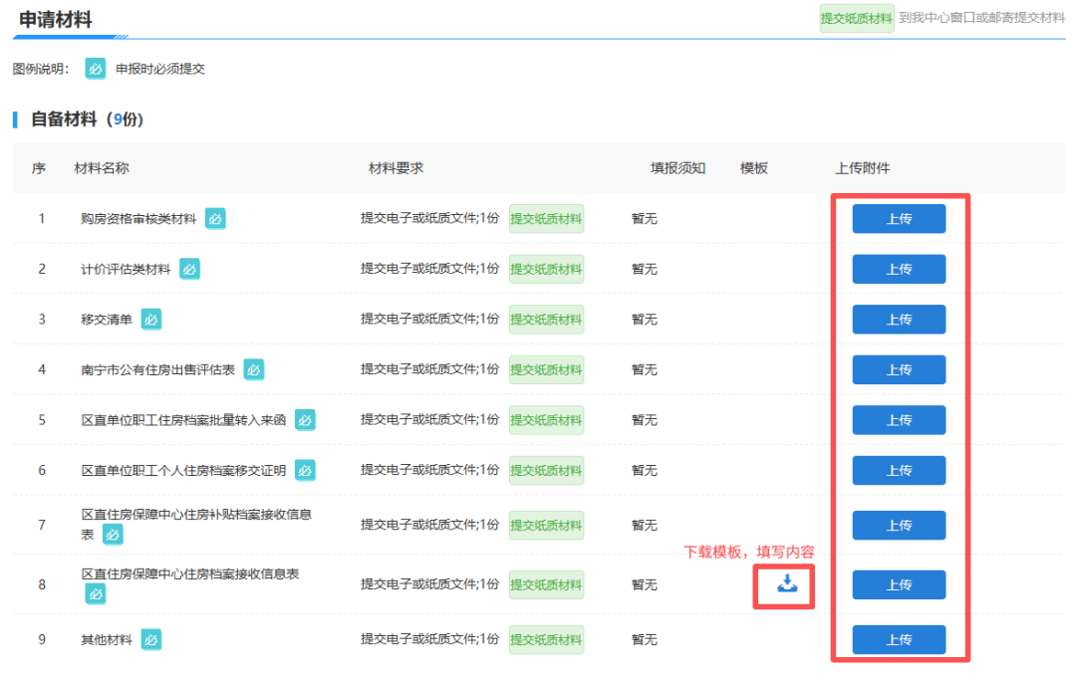The height and width of the screenshot is (680, 1076).
Task: Select 提交纸质材料 label in row 9
Action: 546,639
